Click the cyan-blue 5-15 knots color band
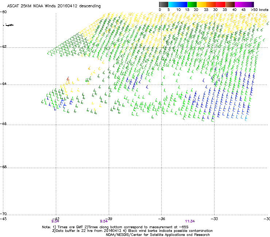This screenshot has width=270, height=237. [178, 4]
